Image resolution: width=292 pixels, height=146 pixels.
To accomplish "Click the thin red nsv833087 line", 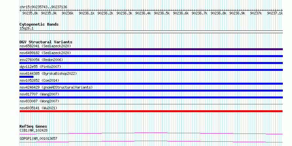I will pyautogui.click(x=151, y=104).
